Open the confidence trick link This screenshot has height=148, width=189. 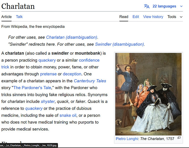(89, 60)
